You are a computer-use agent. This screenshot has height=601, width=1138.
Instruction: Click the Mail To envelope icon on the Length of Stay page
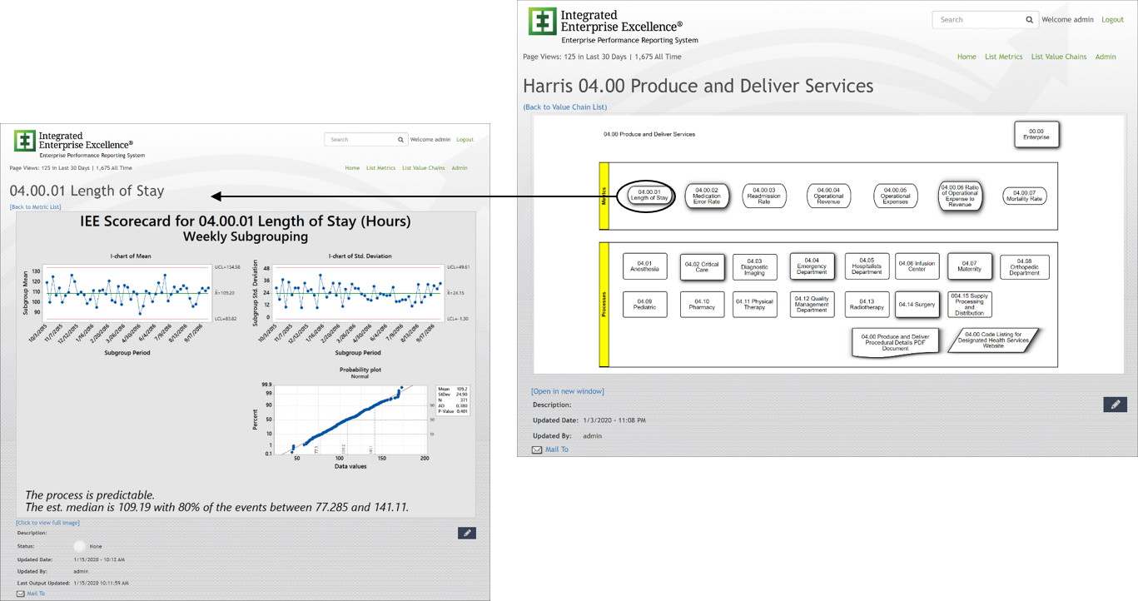point(21,594)
